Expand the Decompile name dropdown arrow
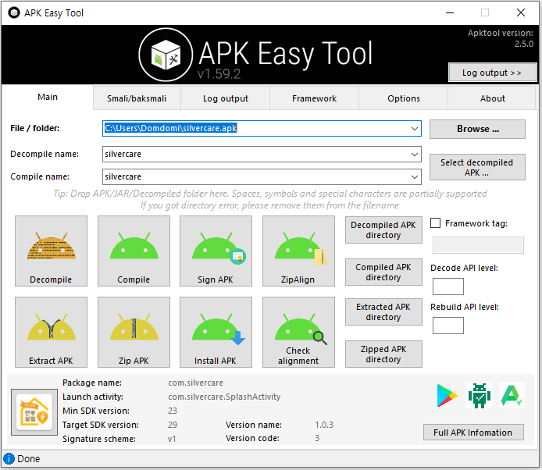 [x=415, y=154]
